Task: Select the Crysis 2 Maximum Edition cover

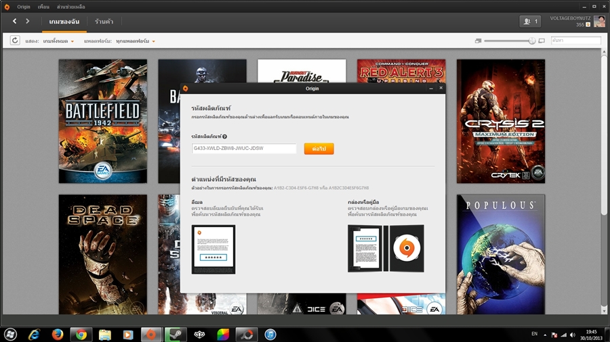Action: pyautogui.click(x=501, y=121)
